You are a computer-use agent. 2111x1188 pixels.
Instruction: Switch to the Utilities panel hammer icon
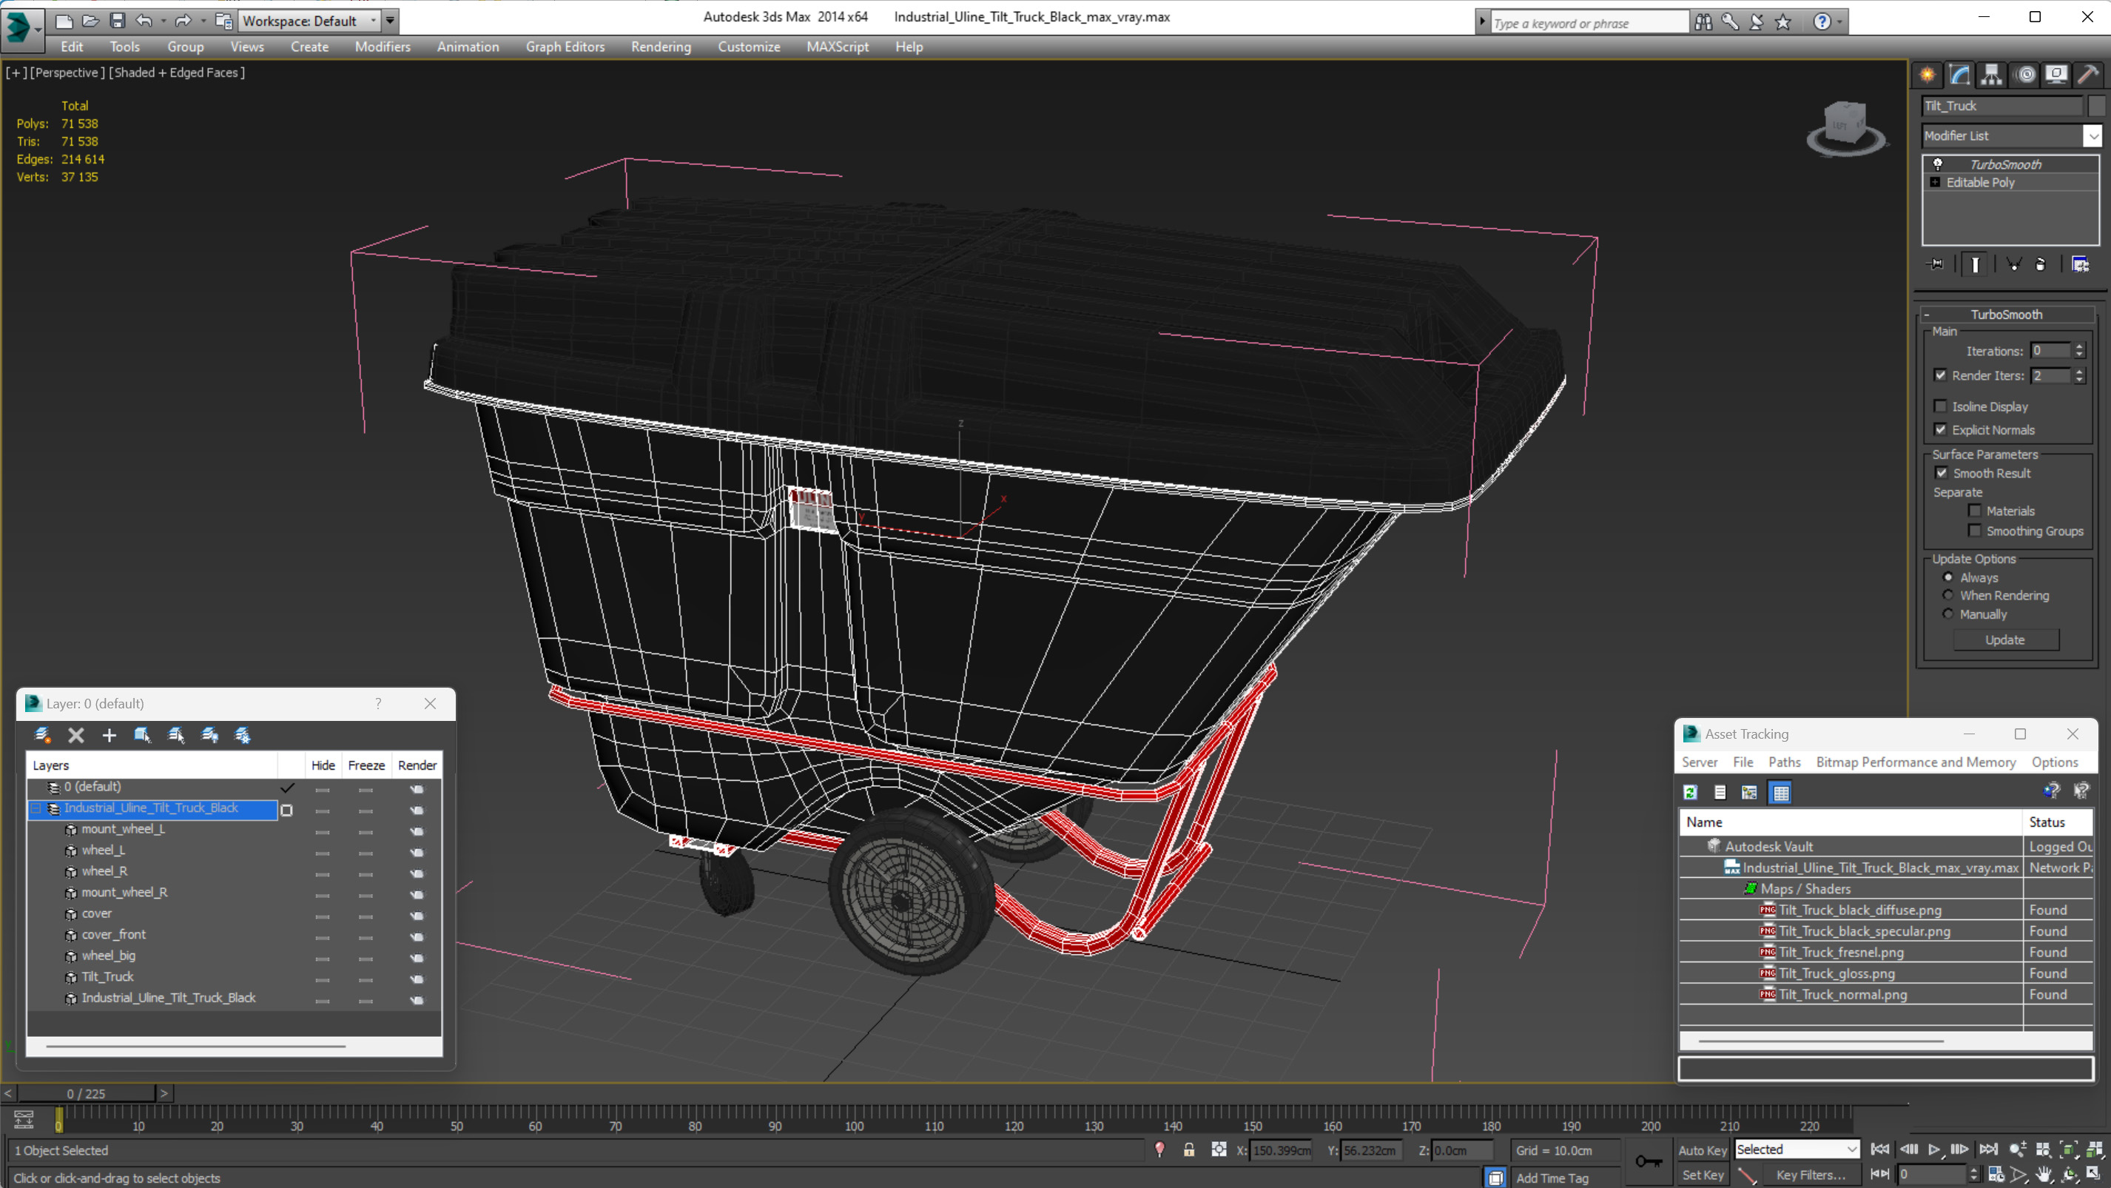coord(2088,75)
